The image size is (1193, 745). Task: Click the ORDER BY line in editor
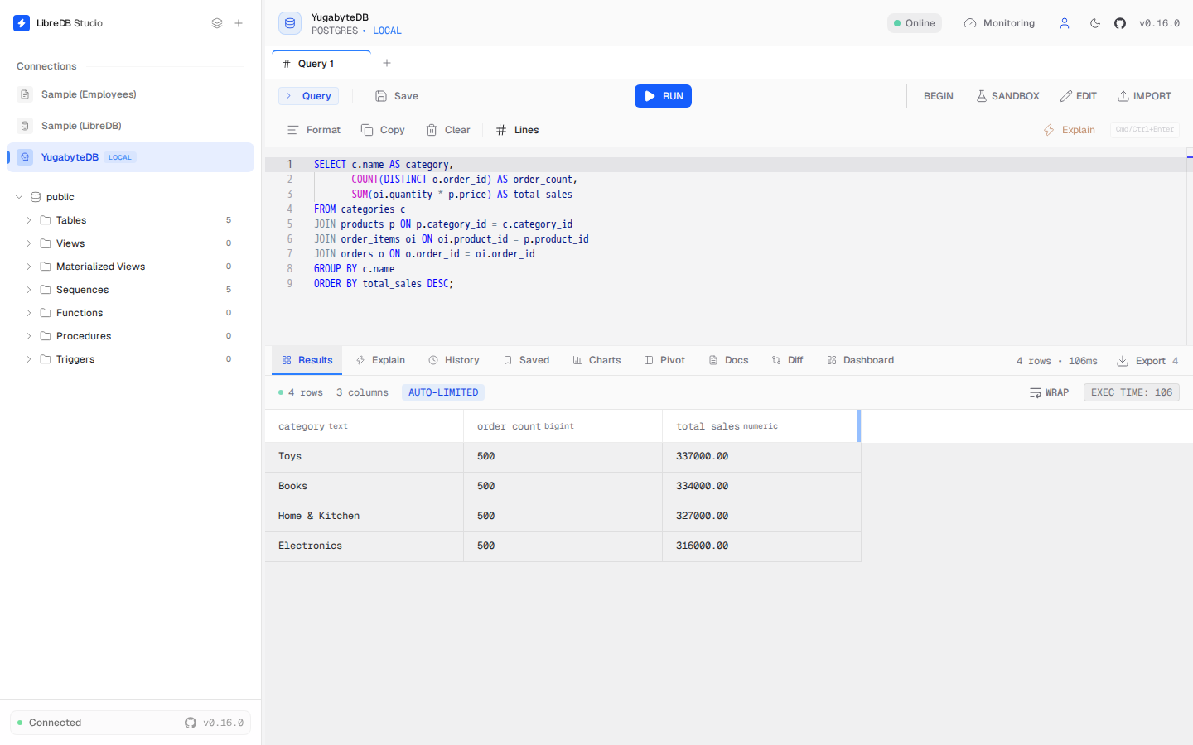[384, 284]
